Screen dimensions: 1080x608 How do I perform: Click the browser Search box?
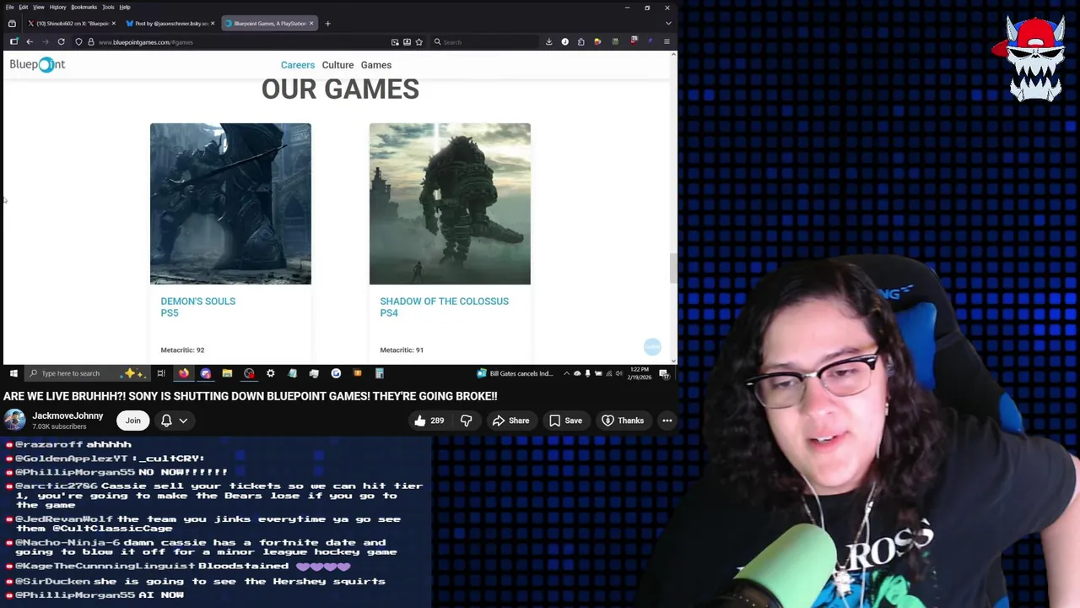coord(485,41)
